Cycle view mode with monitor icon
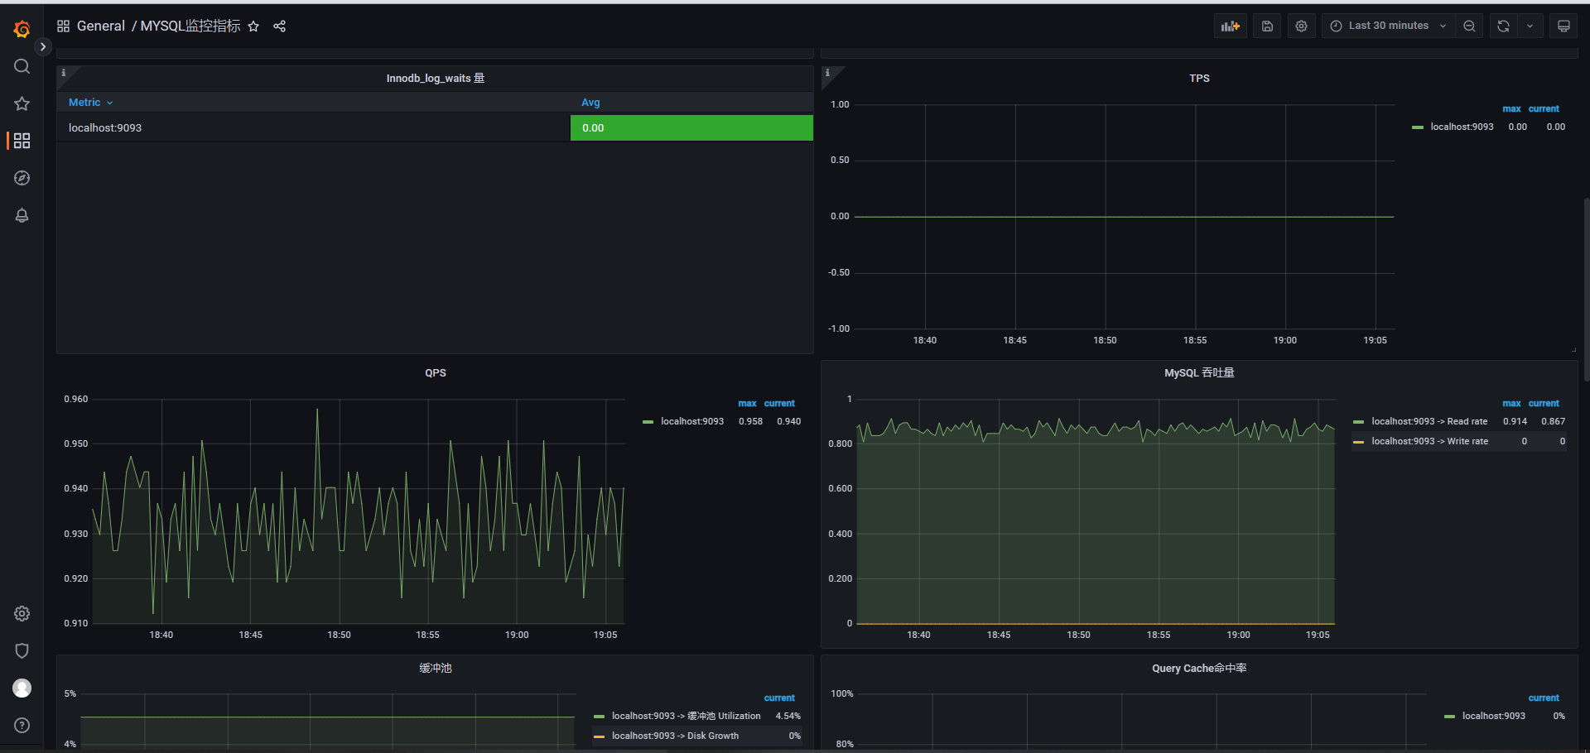Image resolution: width=1590 pixels, height=753 pixels. click(1563, 26)
